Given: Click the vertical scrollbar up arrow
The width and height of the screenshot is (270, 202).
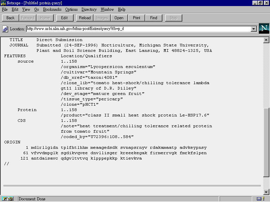Looking at the screenshot, I should click(266, 40).
